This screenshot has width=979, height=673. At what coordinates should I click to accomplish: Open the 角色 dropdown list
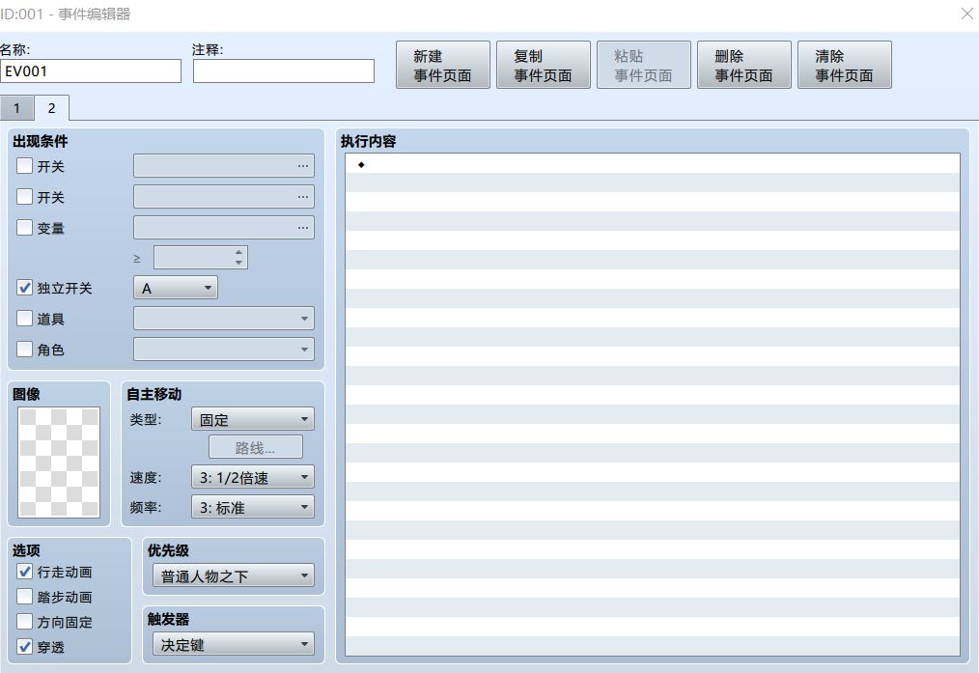[224, 349]
